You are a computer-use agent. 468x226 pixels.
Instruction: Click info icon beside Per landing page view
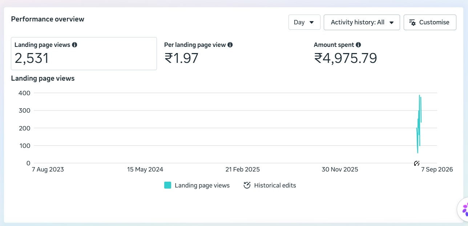coord(230,45)
